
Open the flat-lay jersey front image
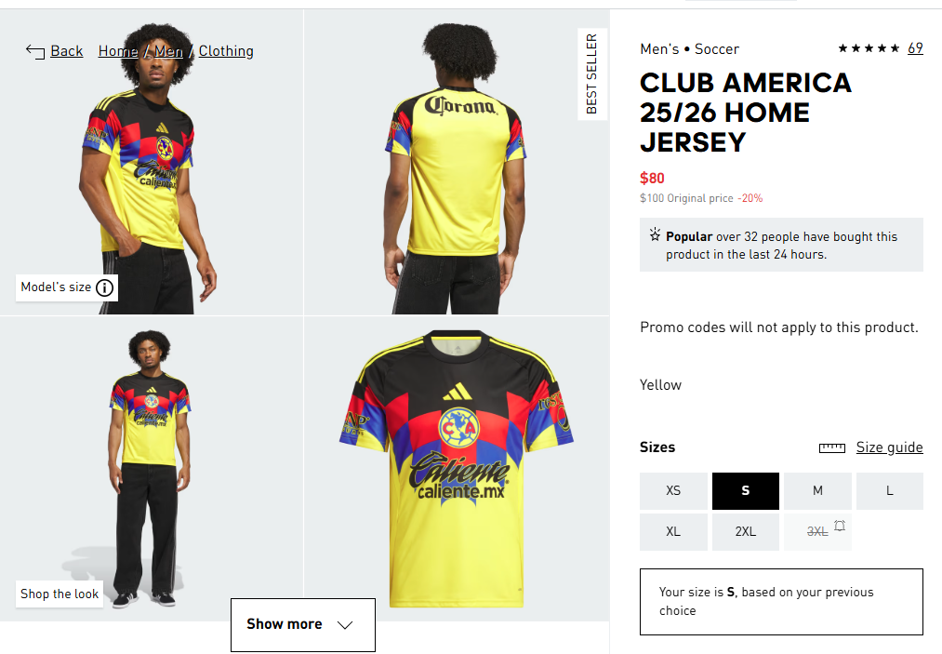[x=457, y=469]
